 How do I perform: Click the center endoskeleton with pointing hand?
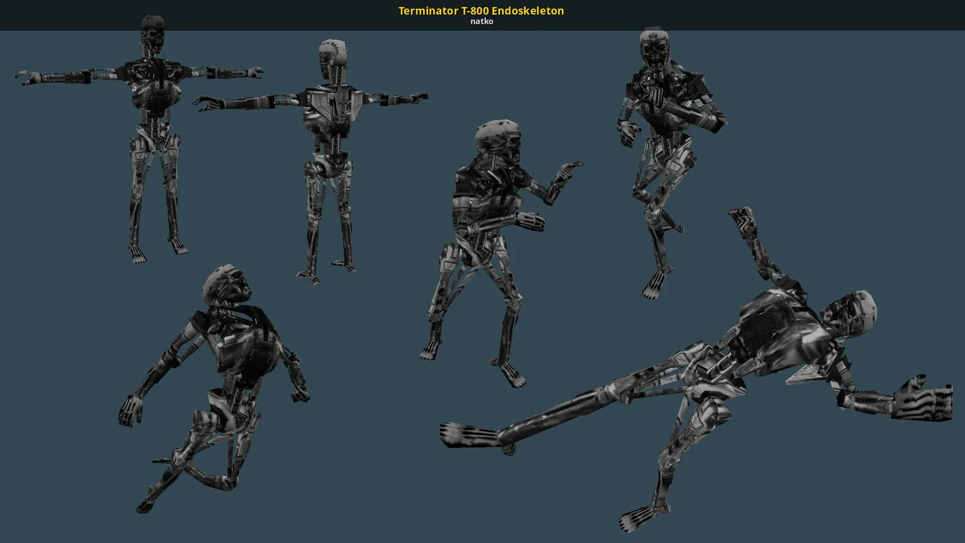point(501,253)
